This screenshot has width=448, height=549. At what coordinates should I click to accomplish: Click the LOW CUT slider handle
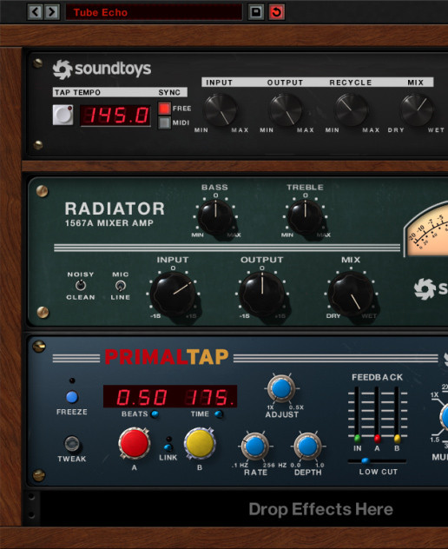pos(365,460)
